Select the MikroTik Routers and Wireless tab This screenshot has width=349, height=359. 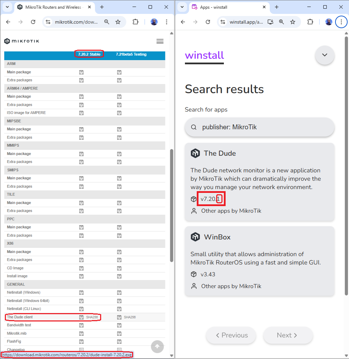click(x=53, y=7)
